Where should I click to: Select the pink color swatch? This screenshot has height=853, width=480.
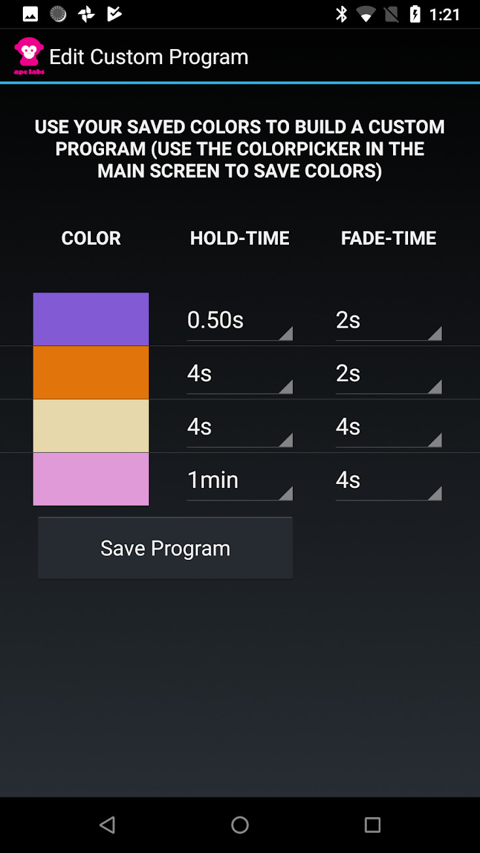[91, 479]
